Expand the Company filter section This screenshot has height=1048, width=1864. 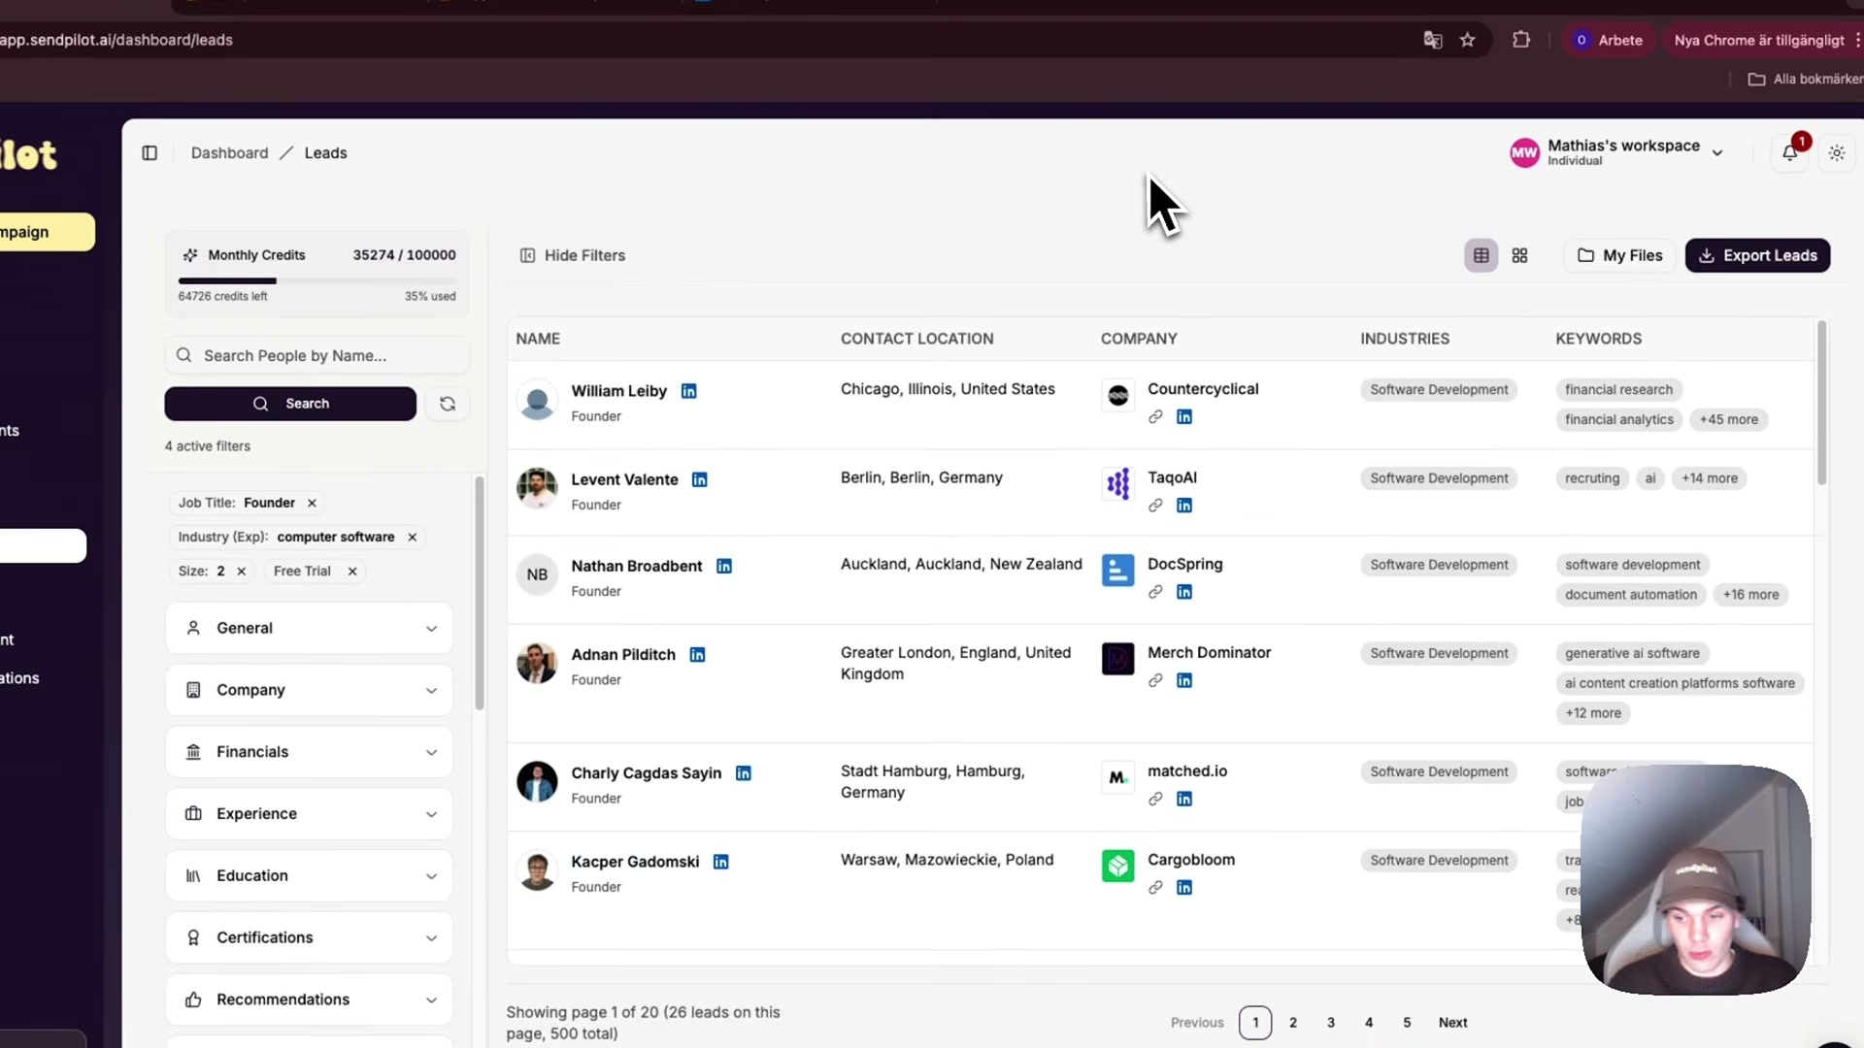[309, 691]
